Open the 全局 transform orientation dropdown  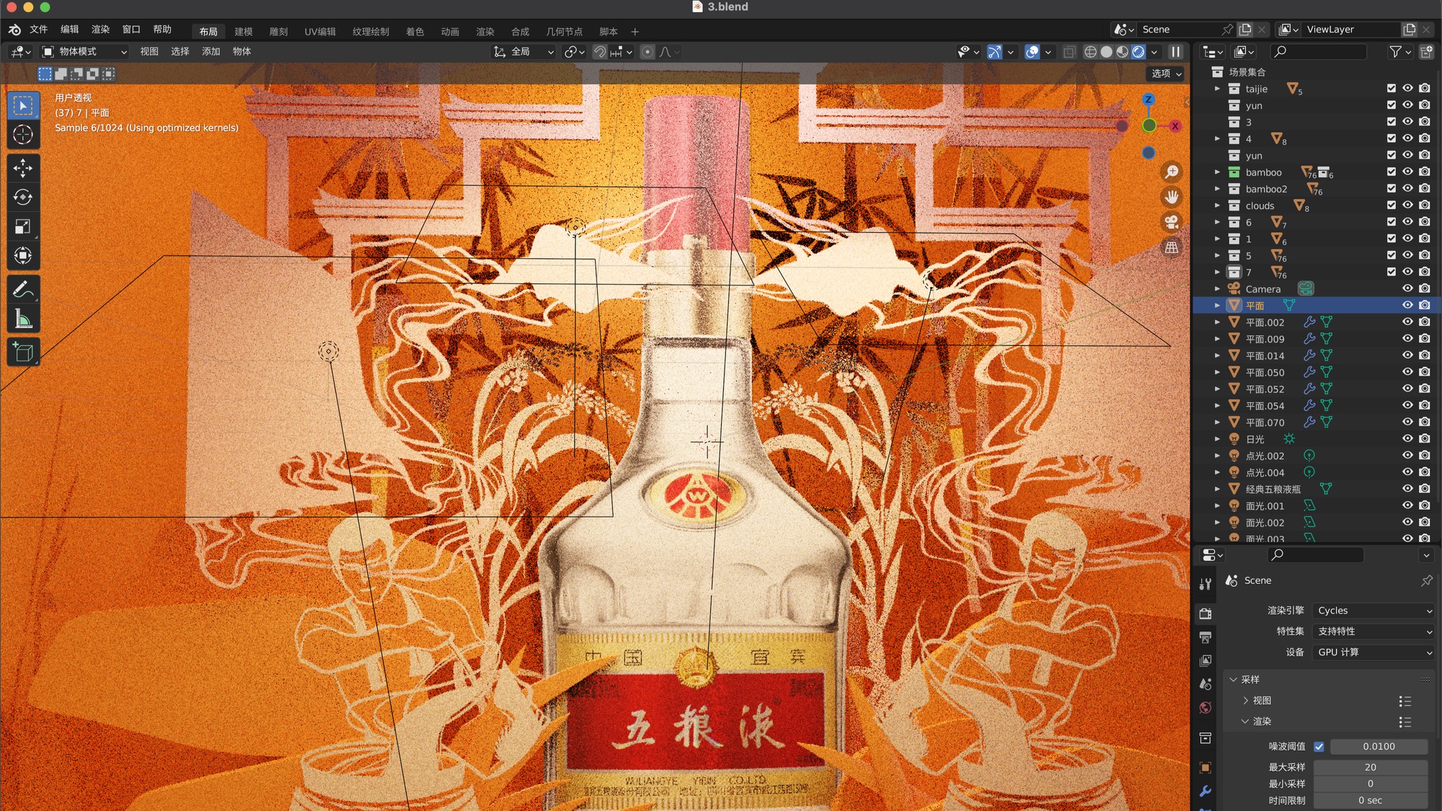[524, 52]
